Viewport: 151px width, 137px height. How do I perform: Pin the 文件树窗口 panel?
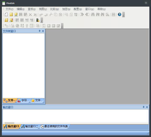pyautogui.click(x=40, y=31)
